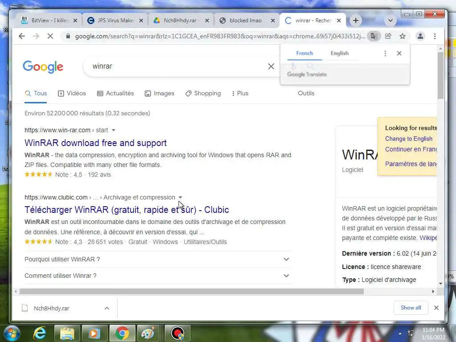
Task: Click the lock icon in the address bar
Action: pyautogui.click(x=68, y=36)
